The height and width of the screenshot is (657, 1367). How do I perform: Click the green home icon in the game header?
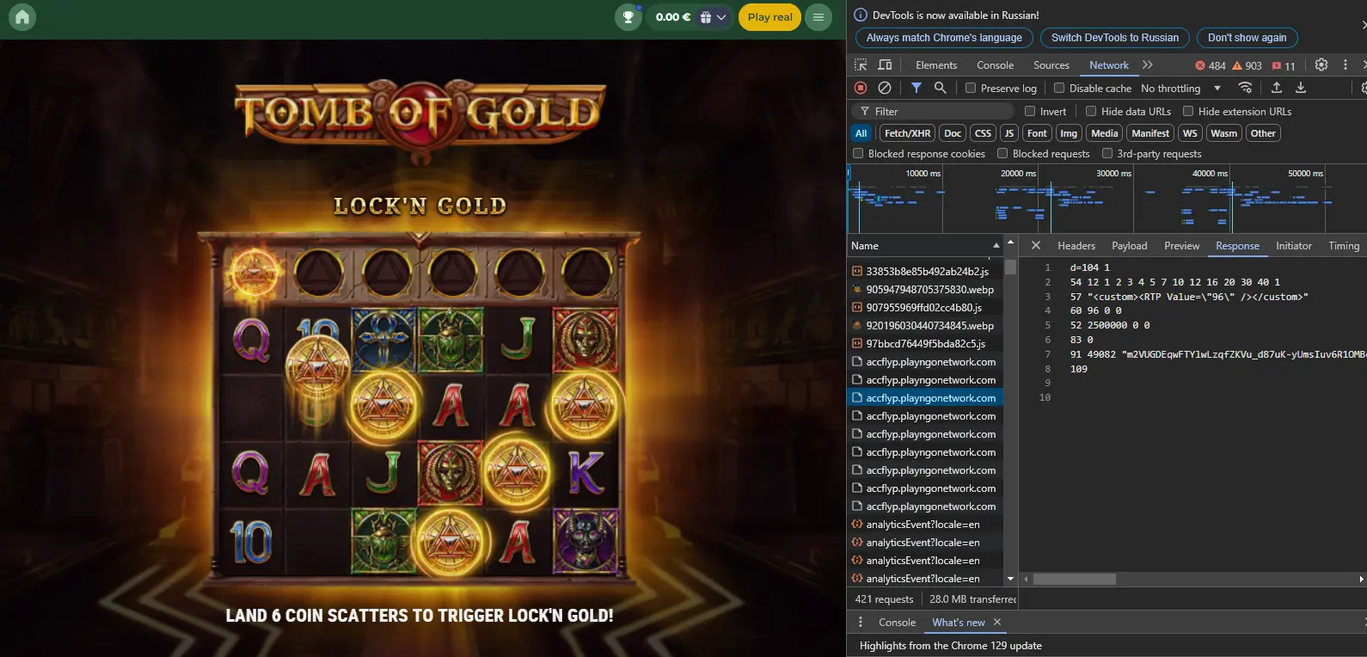pyautogui.click(x=22, y=16)
